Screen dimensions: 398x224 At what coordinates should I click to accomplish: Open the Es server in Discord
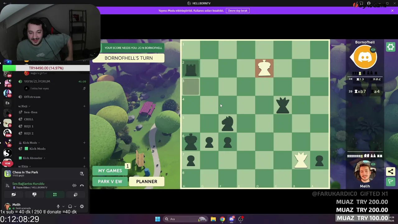click(7, 103)
